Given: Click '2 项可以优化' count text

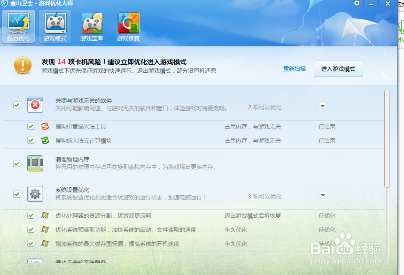Looking at the screenshot, I should click(264, 107).
